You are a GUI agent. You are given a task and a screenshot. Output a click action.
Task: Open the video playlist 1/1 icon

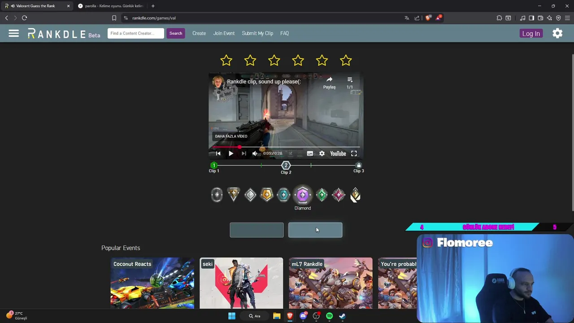[x=350, y=83]
